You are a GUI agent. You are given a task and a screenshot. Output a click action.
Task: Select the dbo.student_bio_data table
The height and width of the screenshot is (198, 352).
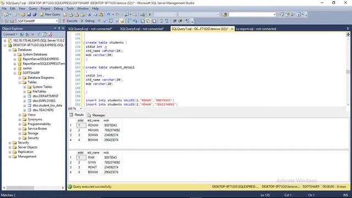click(47, 105)
